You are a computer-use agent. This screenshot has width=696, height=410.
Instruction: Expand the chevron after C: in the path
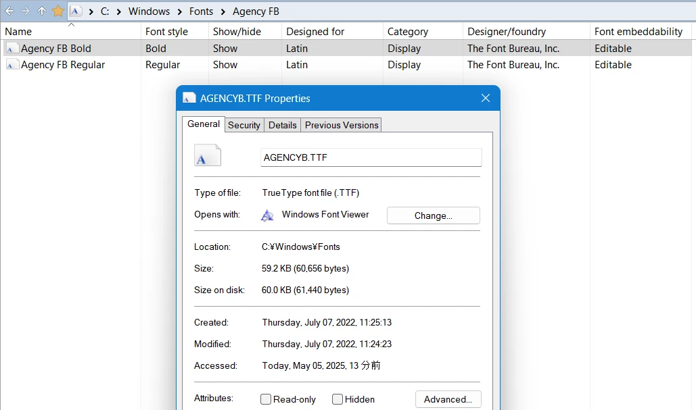coord(118,12)
